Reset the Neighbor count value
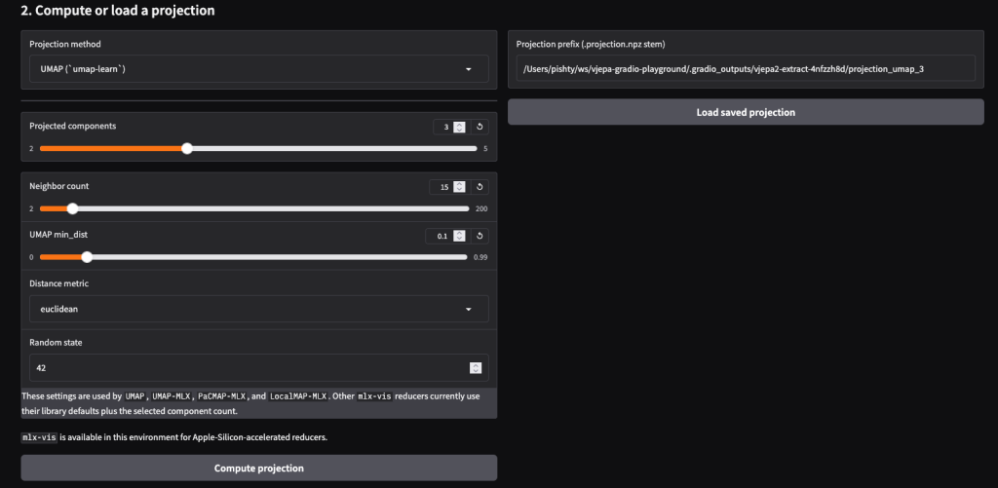 click(x=480, y=187)
